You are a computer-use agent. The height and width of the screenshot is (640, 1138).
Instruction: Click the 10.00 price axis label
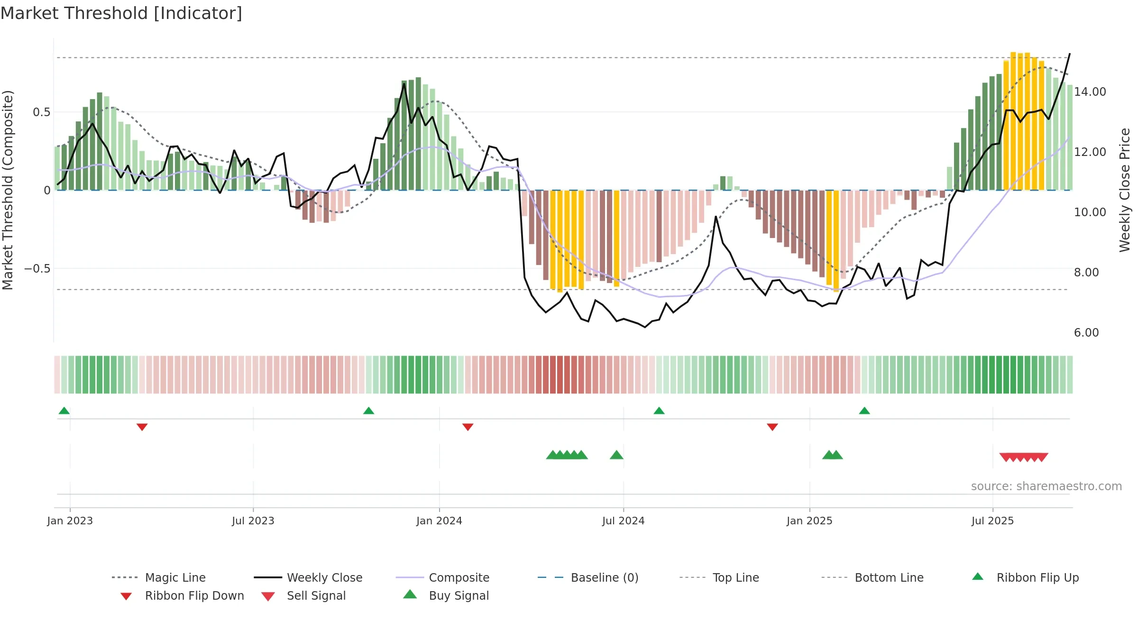1090,212
